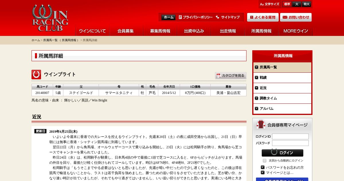Click the カタログを見る button
Viewport: 344px width, 181px height.
point(231,76)
